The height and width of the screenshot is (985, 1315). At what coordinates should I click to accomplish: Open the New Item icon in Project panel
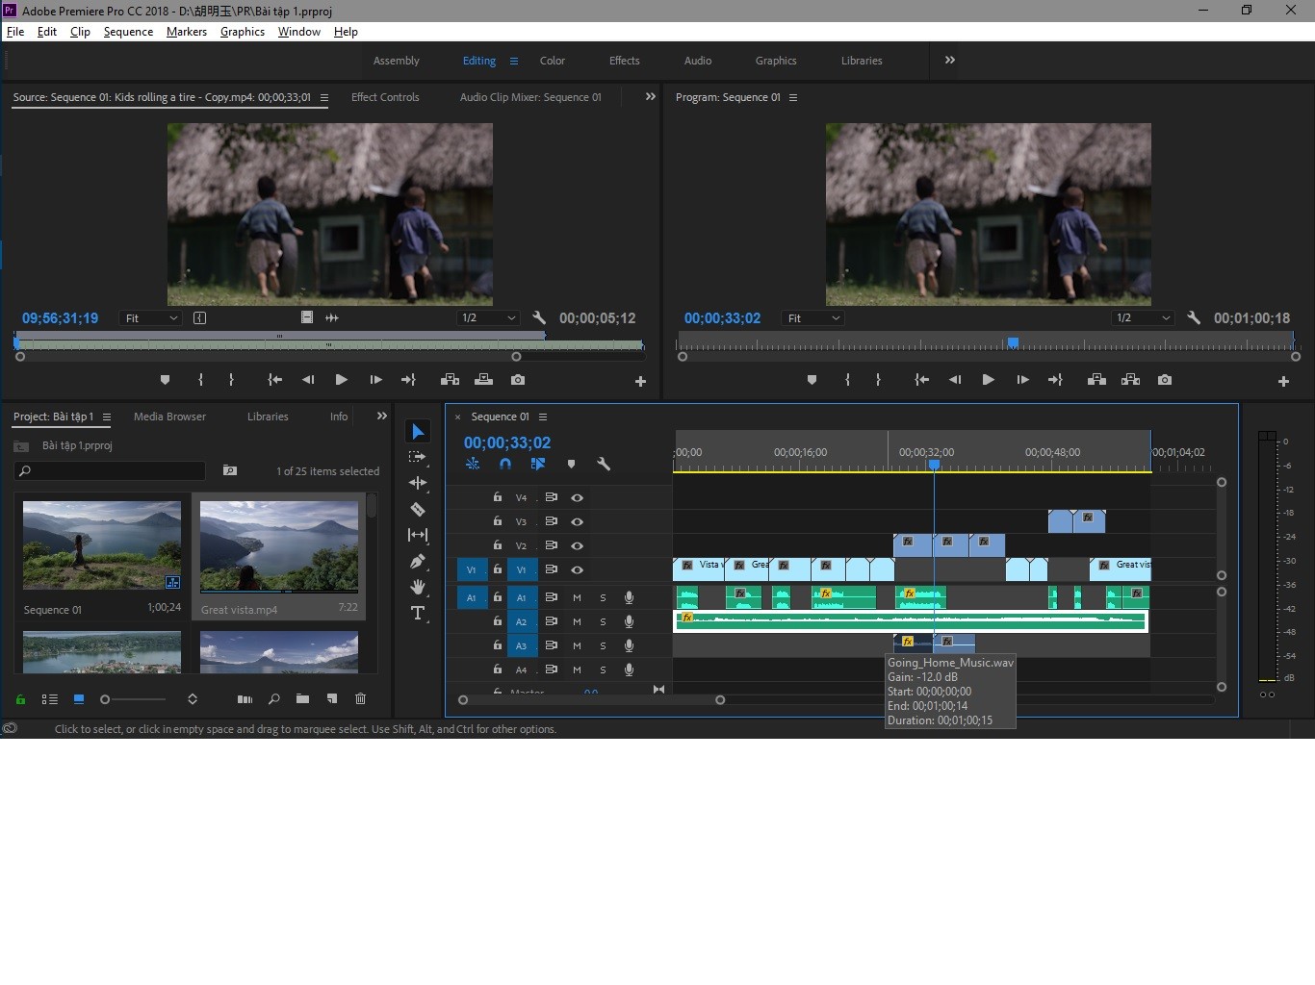[x=331, y=699]
